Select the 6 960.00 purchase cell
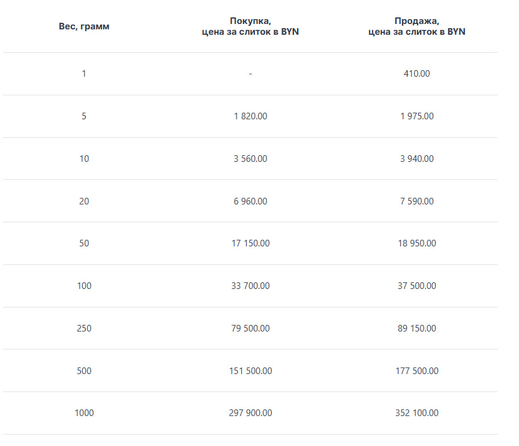The height and width of the screenshot is (446, 519). coord(250,201)
